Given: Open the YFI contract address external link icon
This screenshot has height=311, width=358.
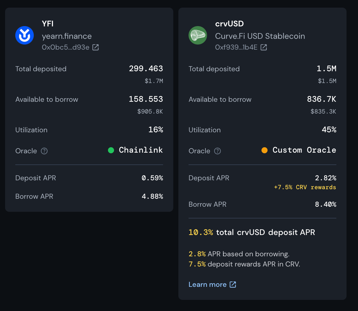Looking at the screenshot, I should (96, 47).
